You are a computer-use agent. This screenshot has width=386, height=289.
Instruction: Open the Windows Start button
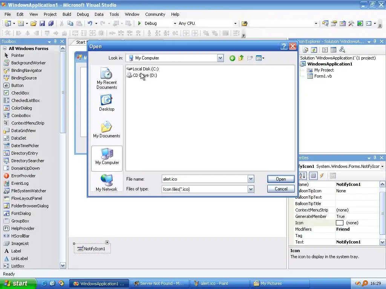pos(18,283)
